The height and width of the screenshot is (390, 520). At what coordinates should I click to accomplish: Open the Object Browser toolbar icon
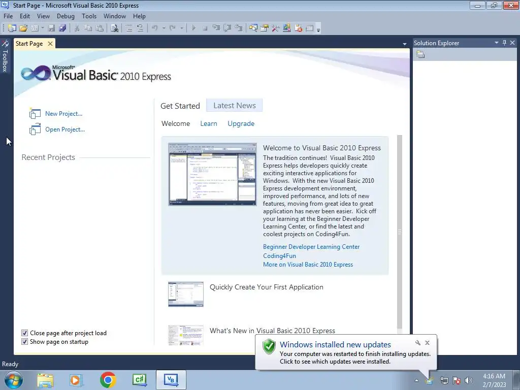pyautogui.click(x=287, y=28)
